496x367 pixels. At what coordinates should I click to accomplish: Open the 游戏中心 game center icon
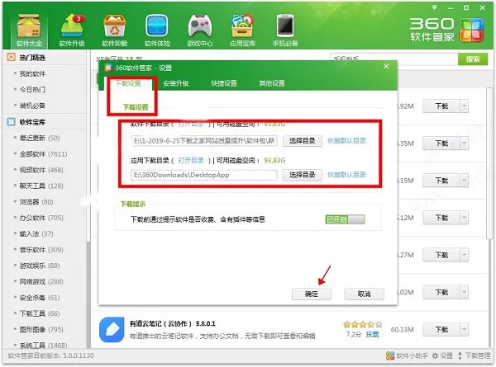(x=199, y=31)
